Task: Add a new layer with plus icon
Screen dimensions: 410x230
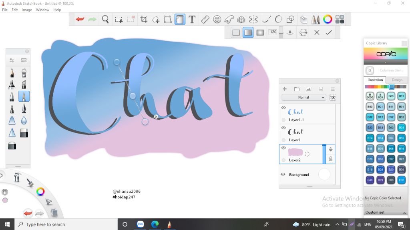Action: 285,89
